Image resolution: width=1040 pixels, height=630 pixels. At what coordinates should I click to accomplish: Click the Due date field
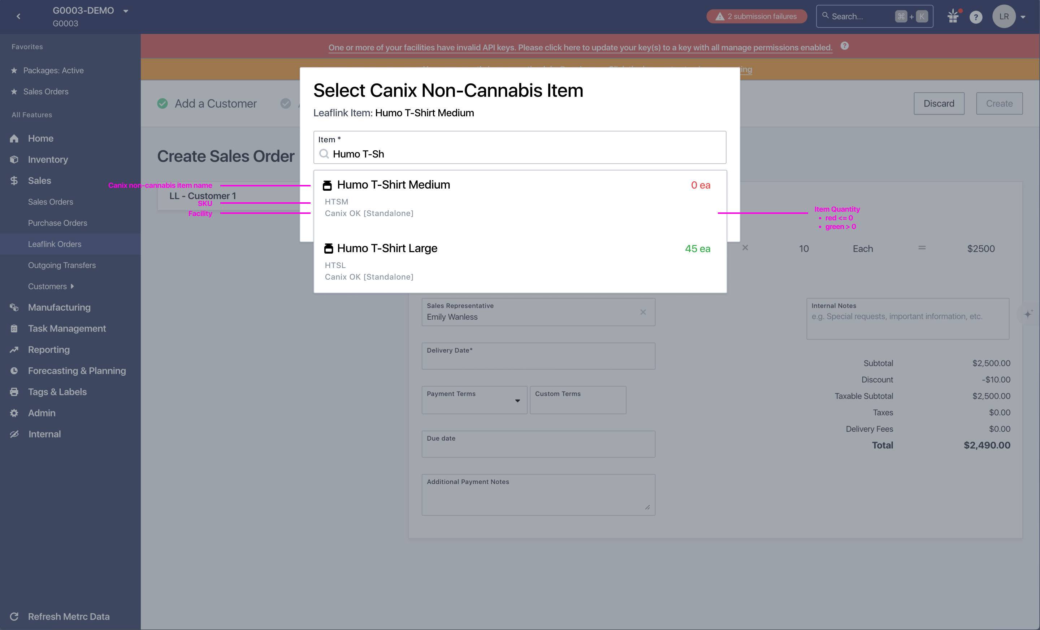tap(538, 444)
